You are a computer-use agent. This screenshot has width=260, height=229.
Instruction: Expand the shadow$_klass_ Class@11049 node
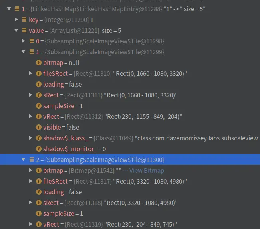[x=30, y=138]
